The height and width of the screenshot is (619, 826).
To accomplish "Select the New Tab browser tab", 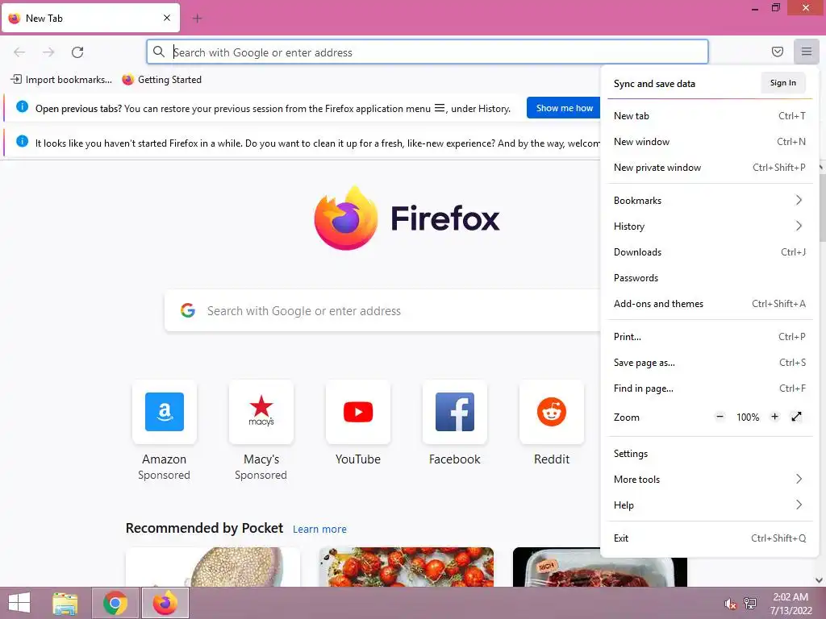I will click(x=90, y=18).
